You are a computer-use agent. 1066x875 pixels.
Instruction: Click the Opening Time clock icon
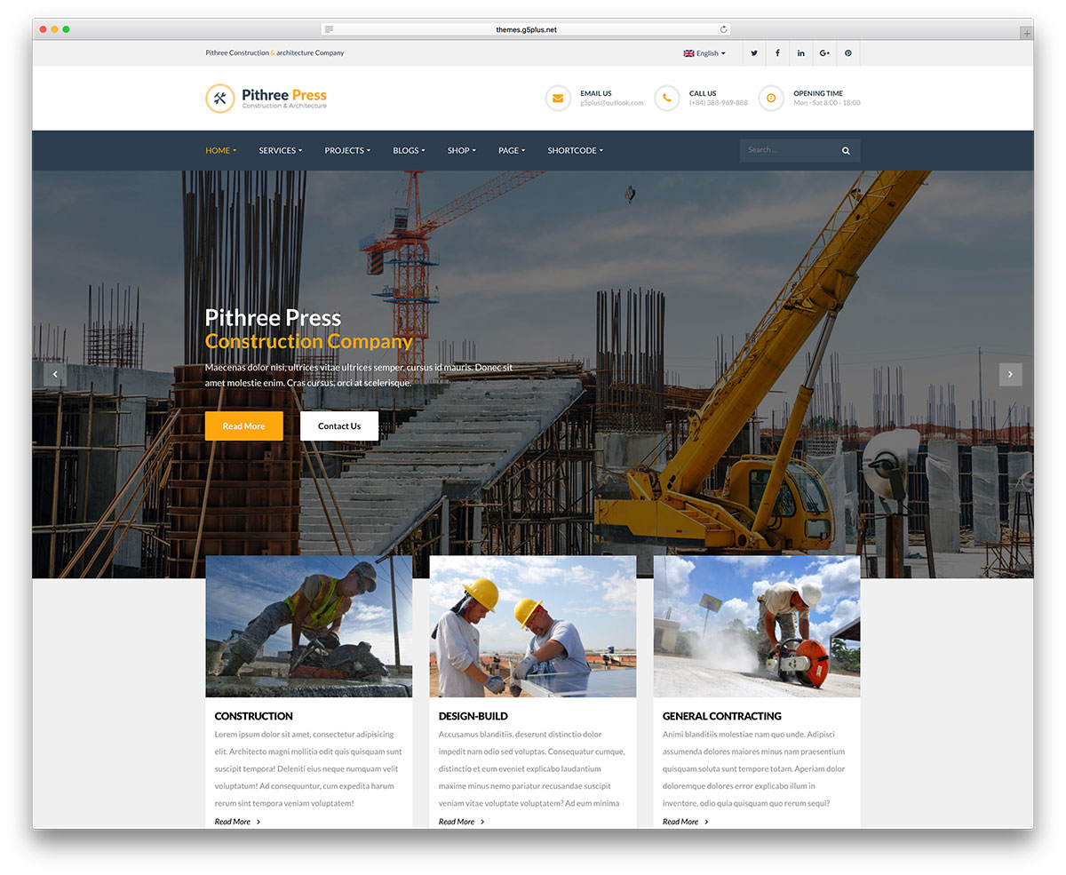point(771,98)
